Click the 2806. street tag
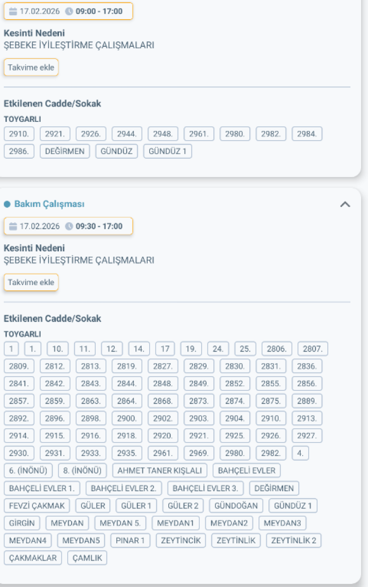368x587 pixels. pyautogui.click(x=277, y=349)
